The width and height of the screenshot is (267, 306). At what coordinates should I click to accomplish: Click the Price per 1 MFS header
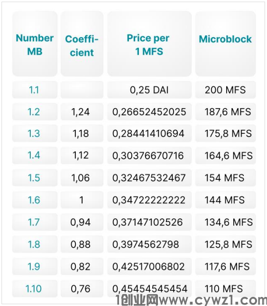tap(149, 44)
